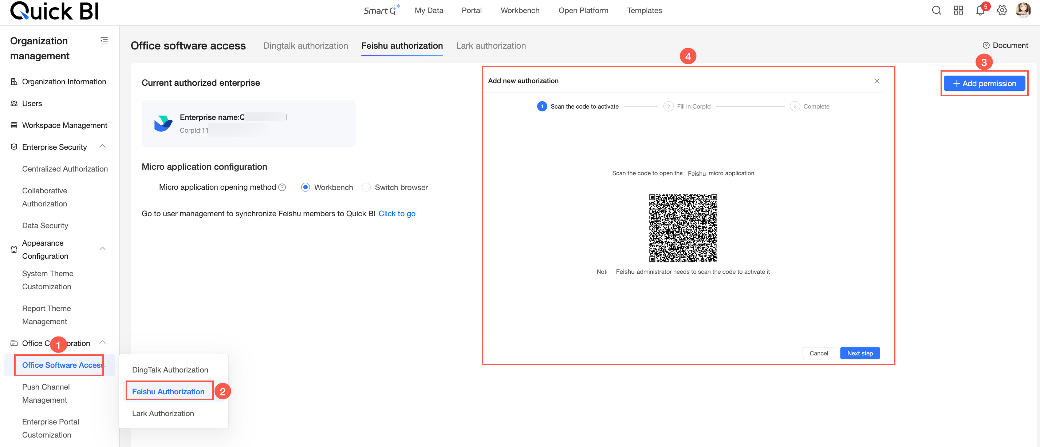Open Workspace Management in the sidebar
Viewport: 1040px width, 447px height.
[x=64, y=125]
